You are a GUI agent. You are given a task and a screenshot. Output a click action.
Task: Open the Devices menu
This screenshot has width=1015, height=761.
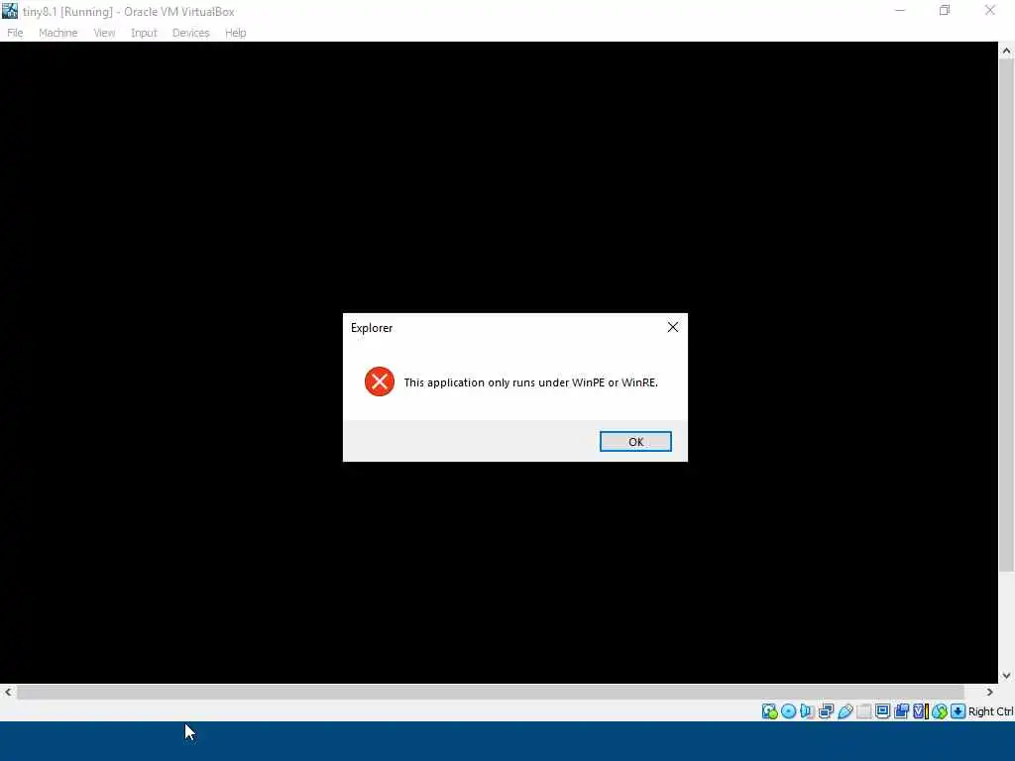point(191,33)
